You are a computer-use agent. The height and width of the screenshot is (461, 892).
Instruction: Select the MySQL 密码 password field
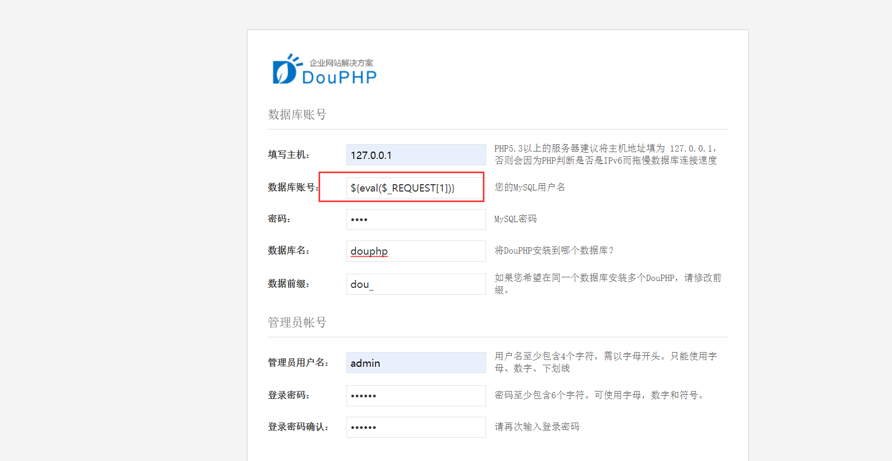pyautogui.click(x=416, y=219)
